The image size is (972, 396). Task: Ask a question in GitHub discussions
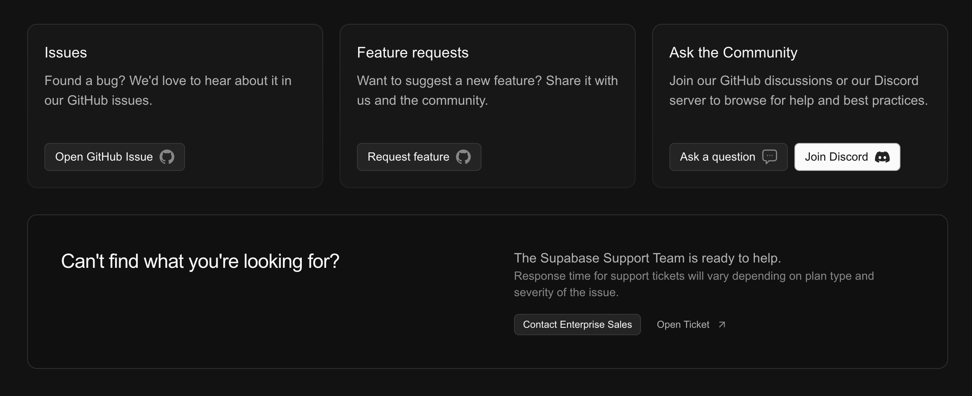click(x=728, y=157)
